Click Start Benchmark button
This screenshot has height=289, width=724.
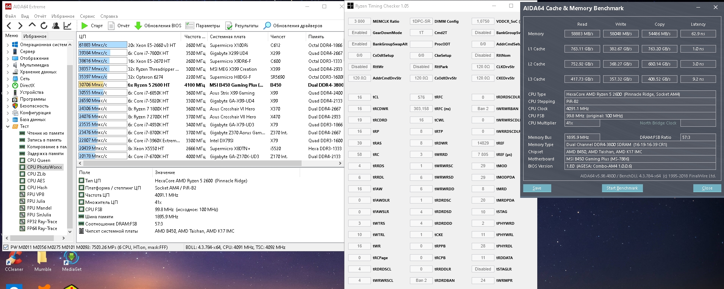pyautogui.click(x=622, y=188)
